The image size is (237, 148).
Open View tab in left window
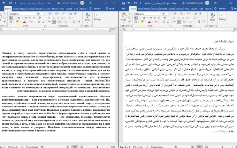[x=62, y=9]
